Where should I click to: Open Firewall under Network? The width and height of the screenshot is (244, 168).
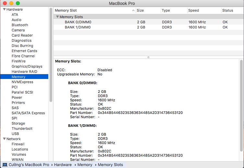click(18, 144)
